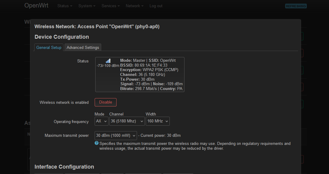Viewport: 329px width, 174px height.
Task: Open the Services menu
Action: click(x=111, y=6)
